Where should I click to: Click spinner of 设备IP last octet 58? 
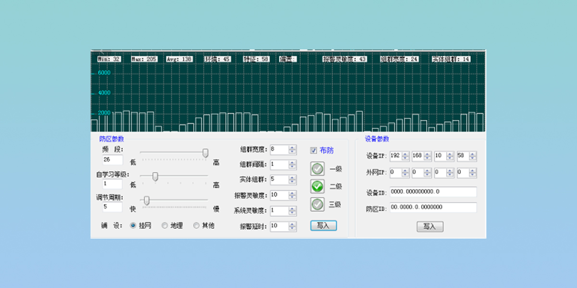click(473, 156)
